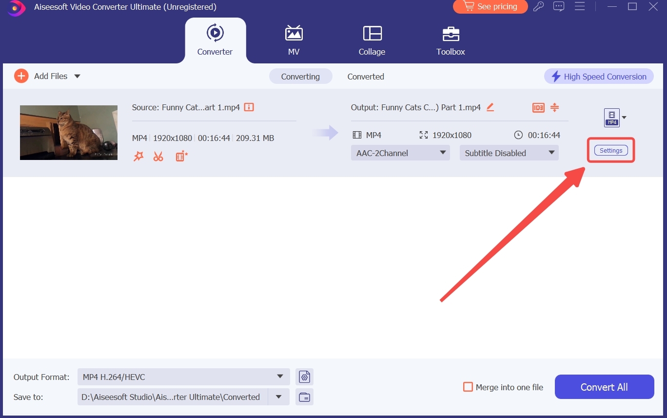667x418 pixels.
Task: Select the Converting tab
Action: (x=300, y=76)
